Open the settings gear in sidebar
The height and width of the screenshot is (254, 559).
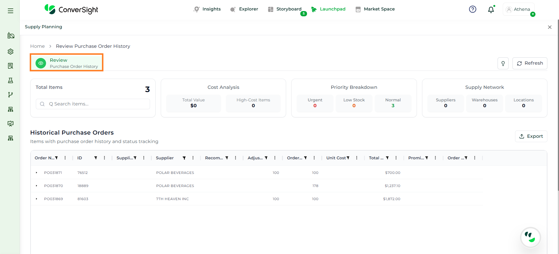(x=10, y=52)
